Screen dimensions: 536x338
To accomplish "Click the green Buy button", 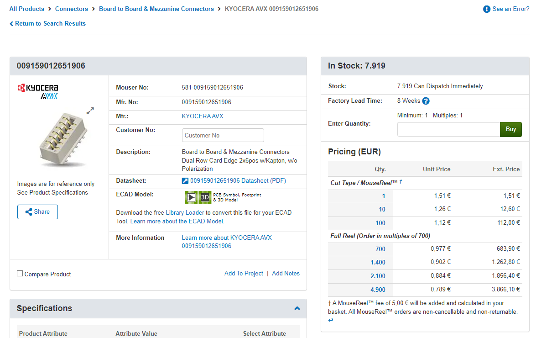I will click(511, 129).
